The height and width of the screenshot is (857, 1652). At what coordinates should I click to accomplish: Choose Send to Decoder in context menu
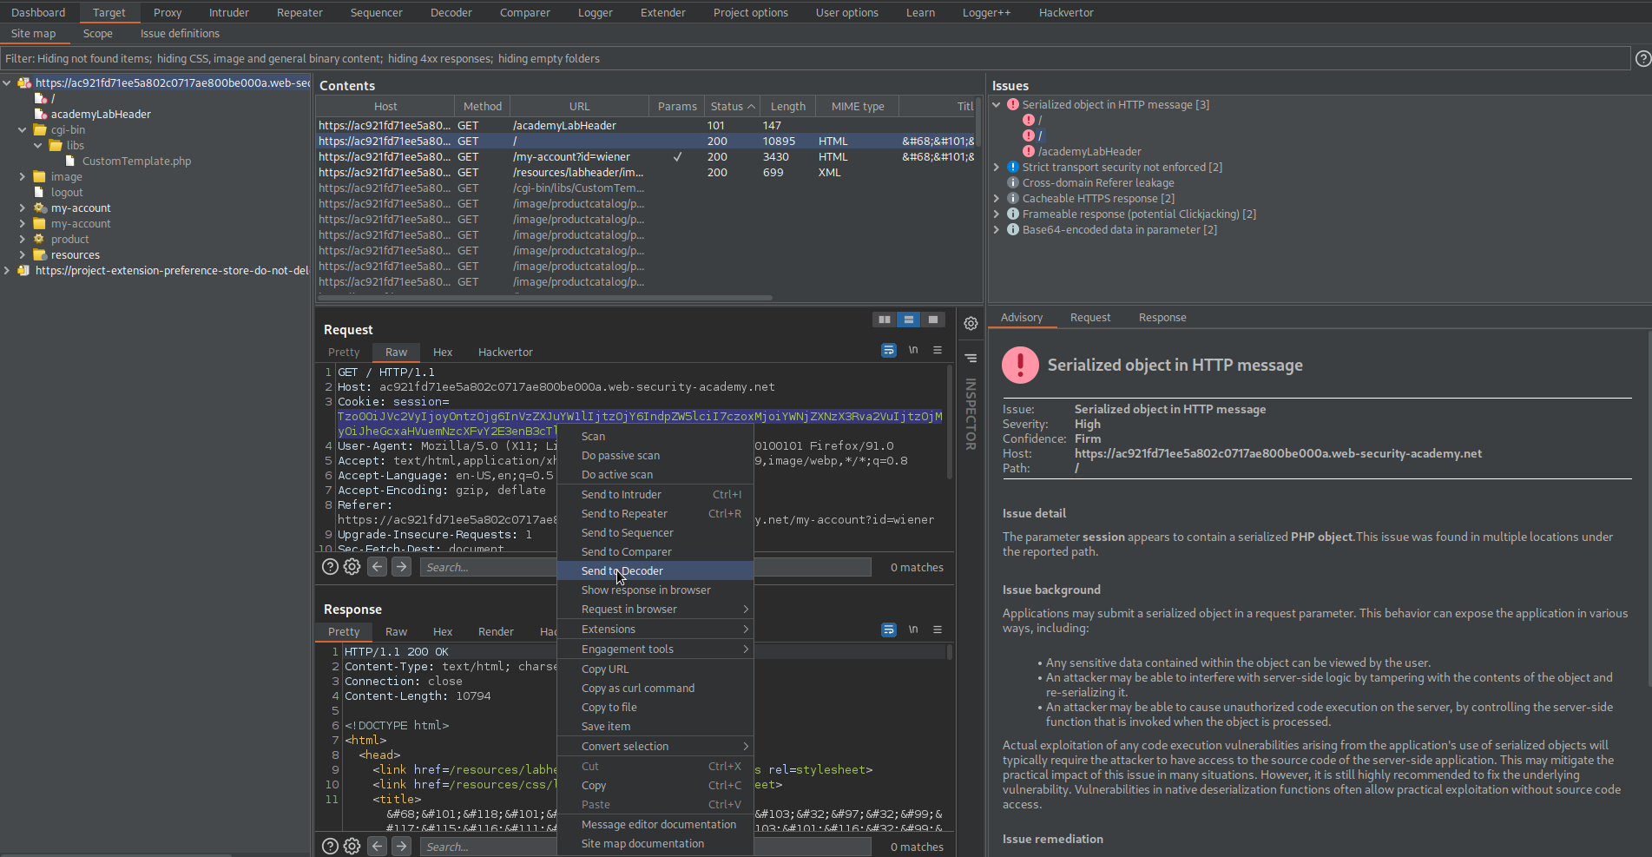[655, 570]
